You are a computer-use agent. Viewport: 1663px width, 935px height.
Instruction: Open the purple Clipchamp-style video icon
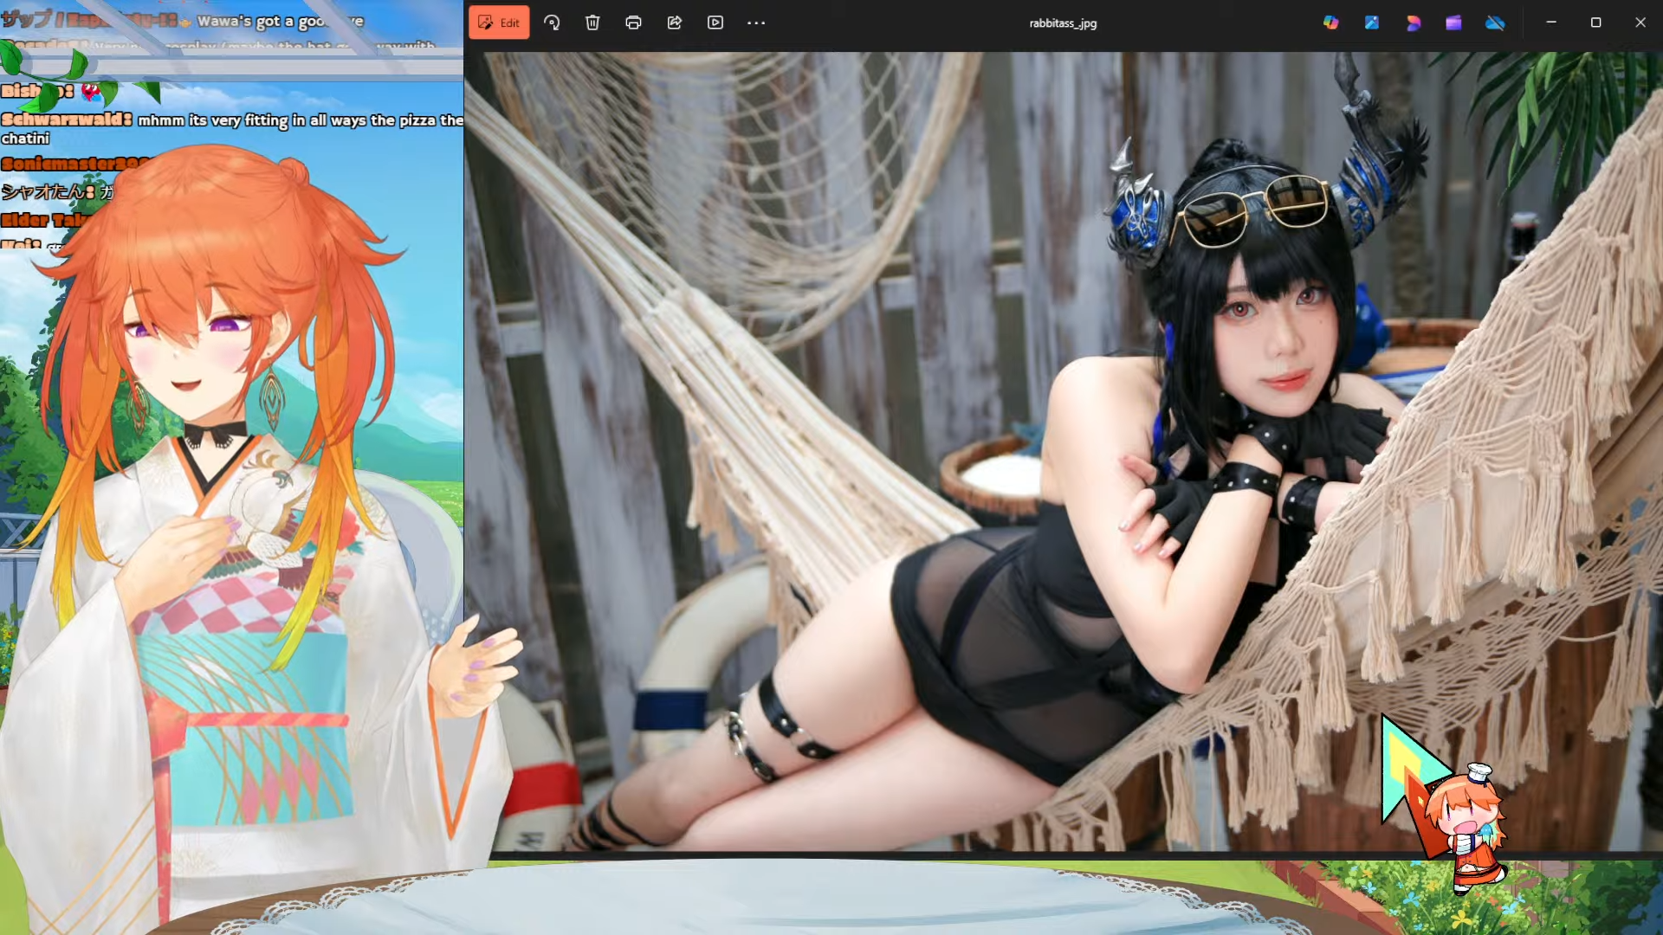pos(1453,23)
